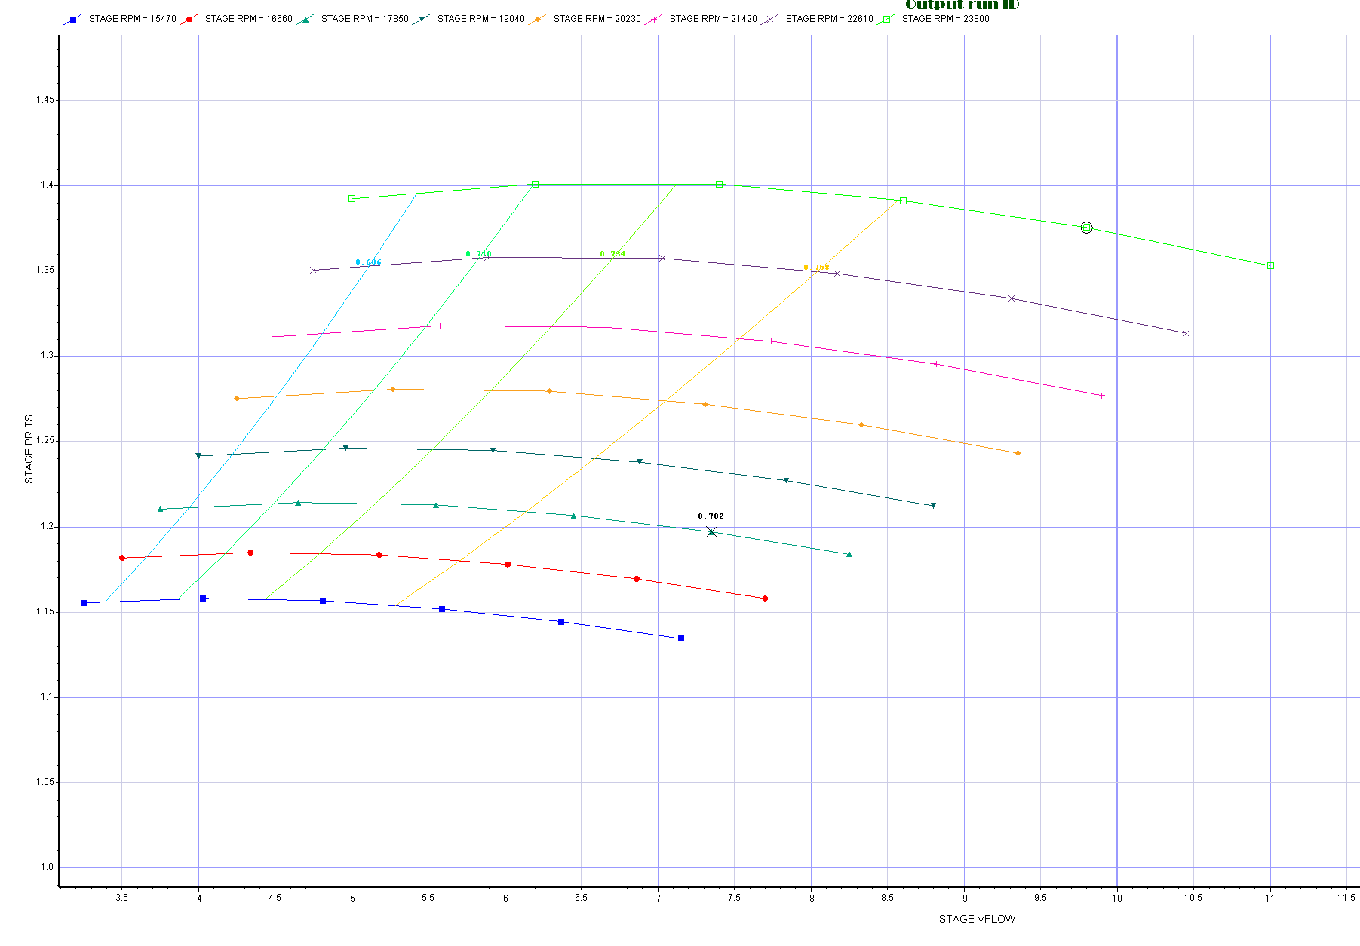Click the STAGE RPM = 19040 legend marker
This screenshot has width=1360, height=946.
[422, 19]
